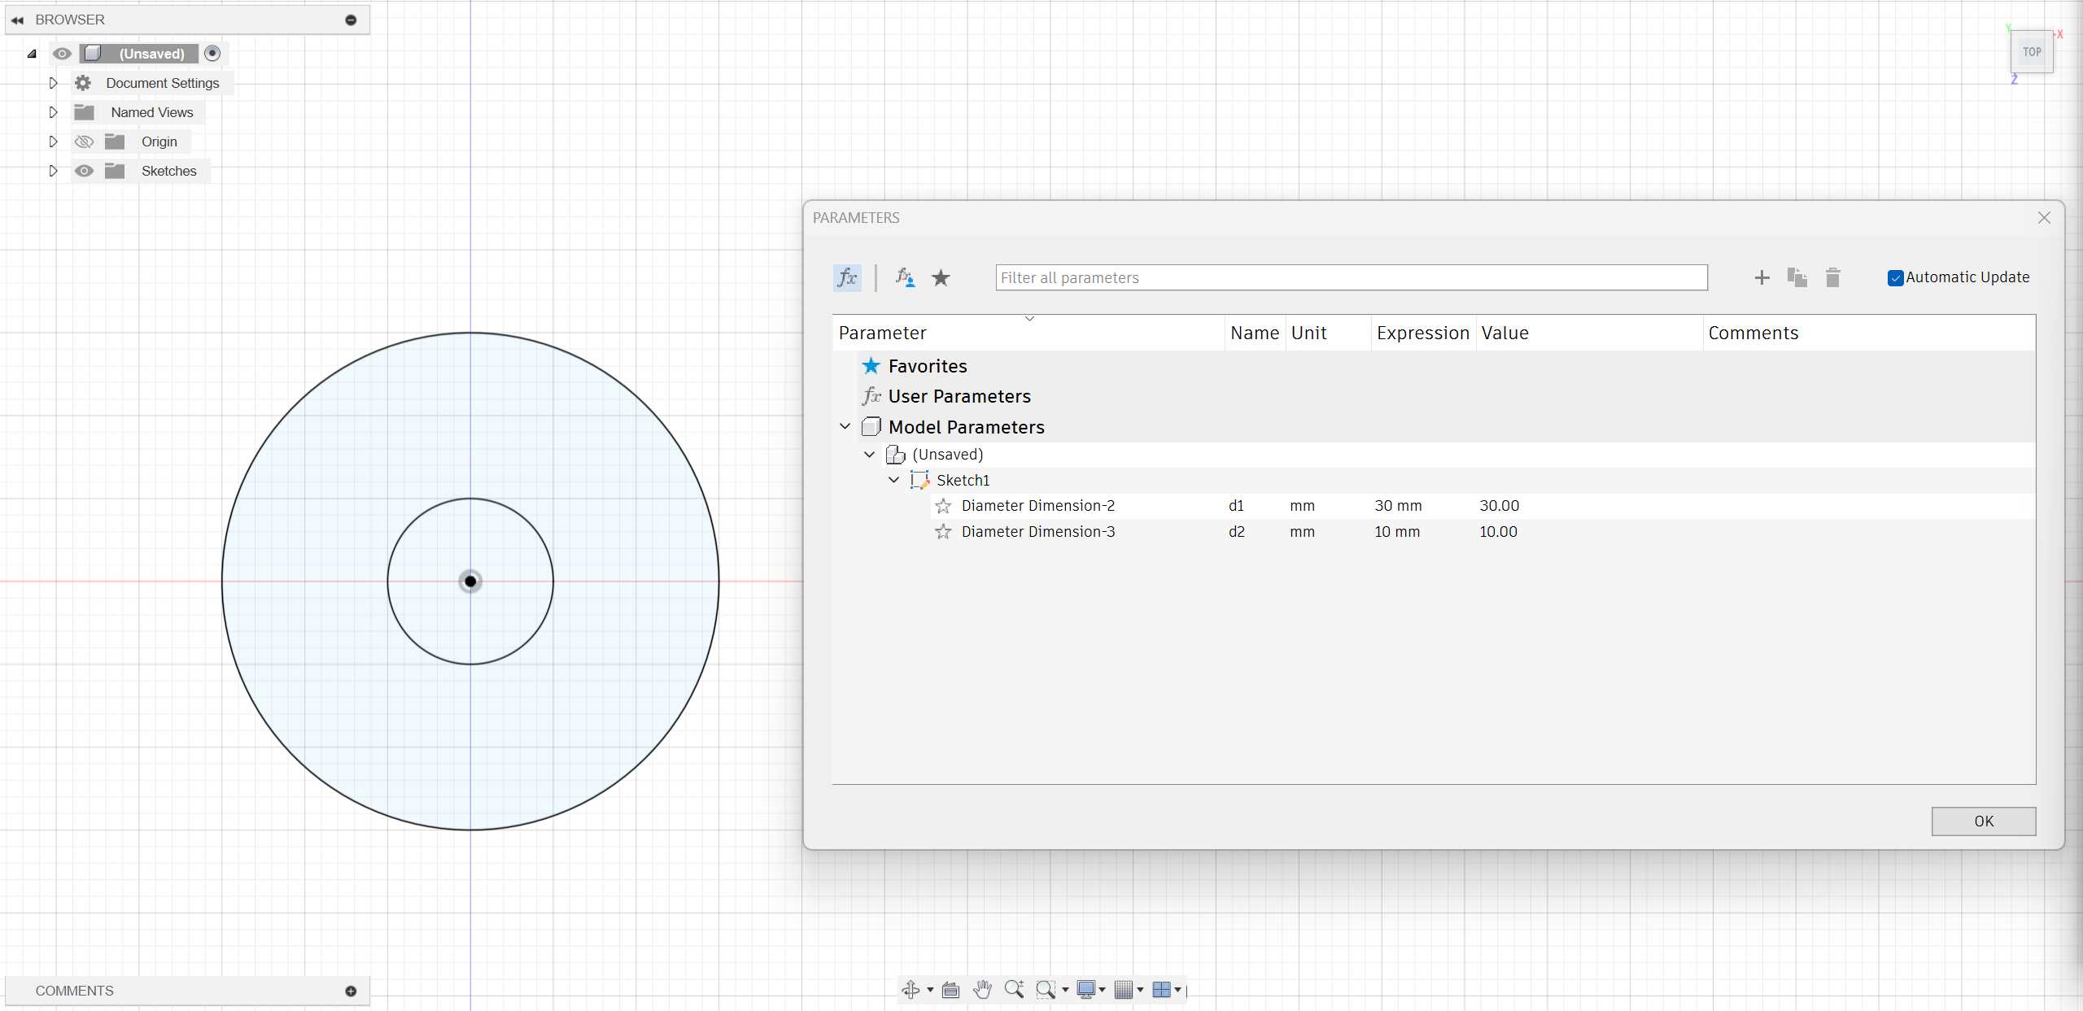
Task: Collapse the Unsaved root browser node
Action: click(32, 54)
